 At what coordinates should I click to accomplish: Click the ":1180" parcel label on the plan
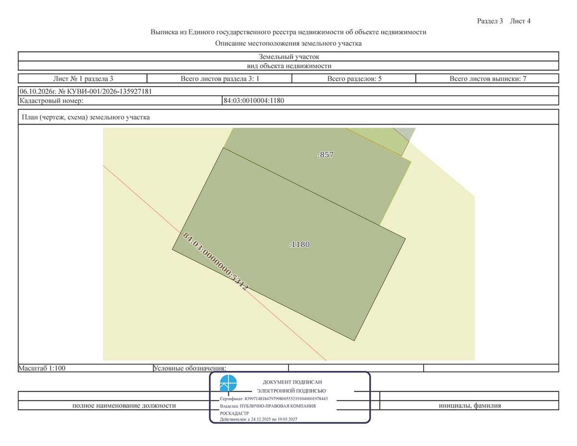pyautogui.click(x=299, y=244)
